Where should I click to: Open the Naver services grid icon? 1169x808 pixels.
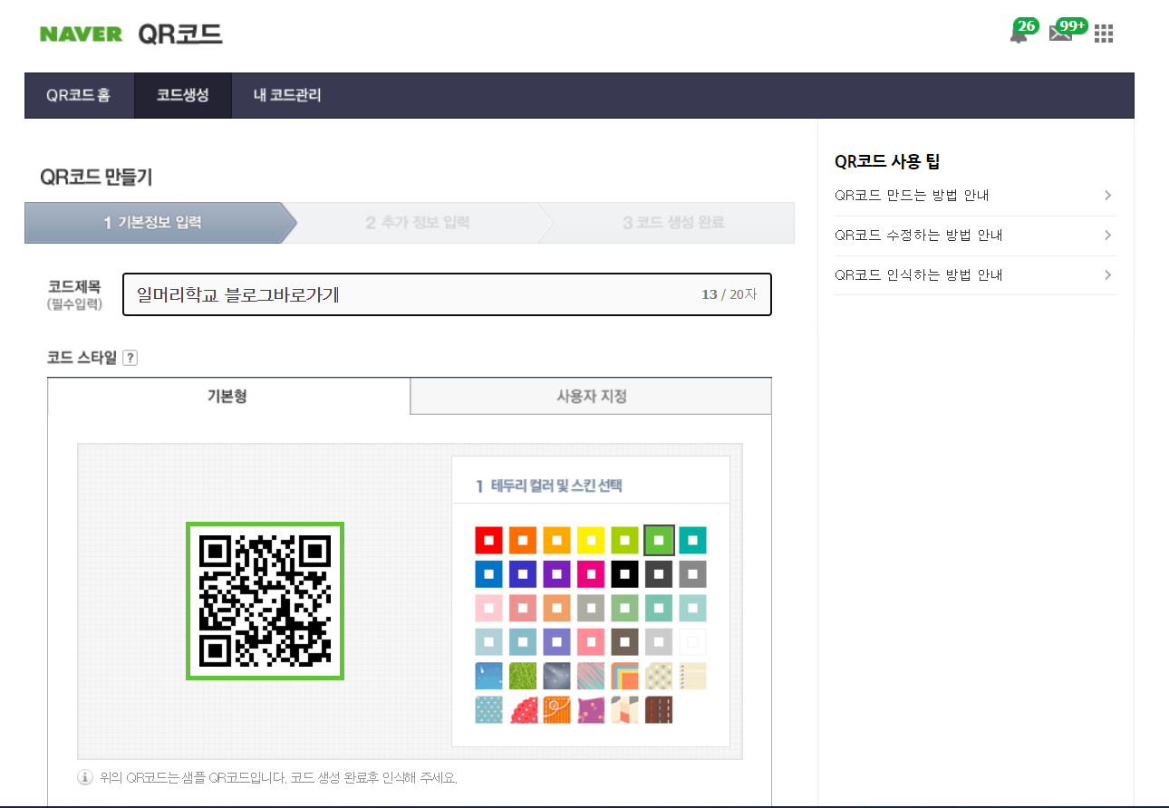click(x=1103, y=34)
